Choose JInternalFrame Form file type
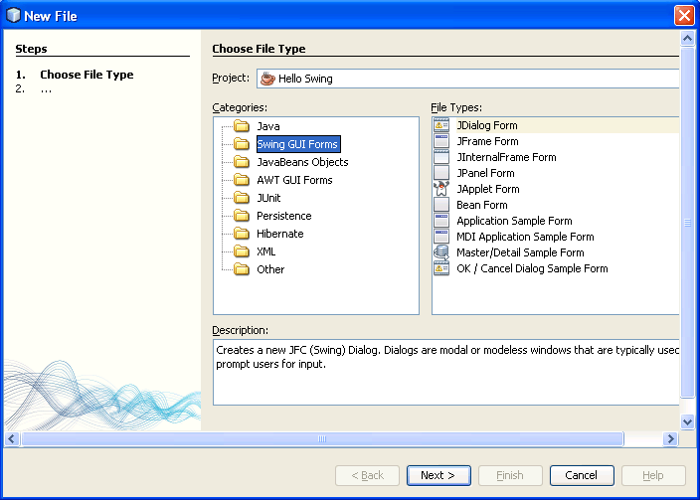The image size is (700, 500). 506,157
